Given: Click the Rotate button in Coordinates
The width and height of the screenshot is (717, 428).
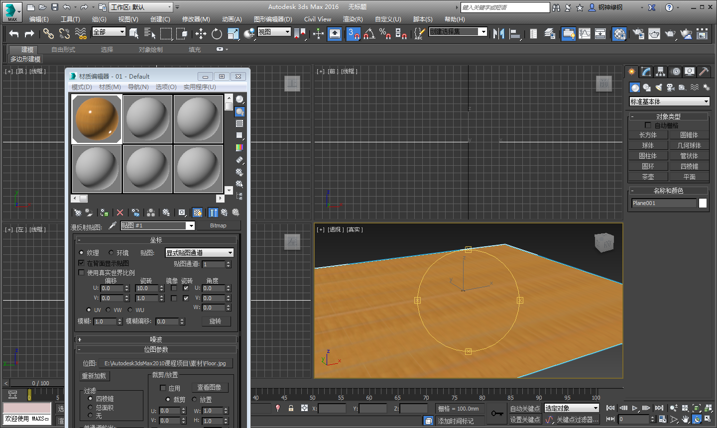Looking at the screenshot, I should pyautogui.click(x=215, y=321).
